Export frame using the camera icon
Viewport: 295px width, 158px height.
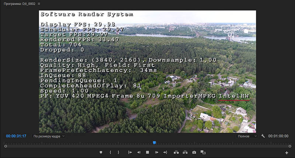(194, 152)
